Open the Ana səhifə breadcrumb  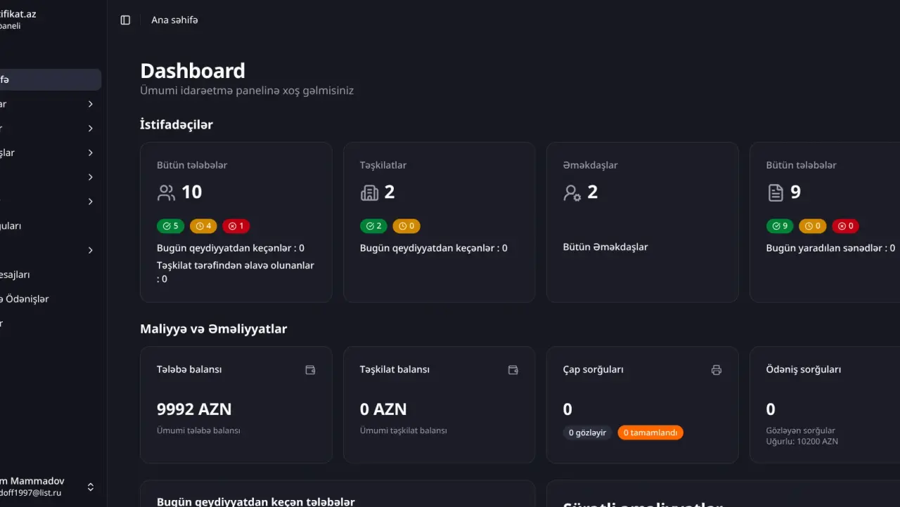(x=174, y=20)
